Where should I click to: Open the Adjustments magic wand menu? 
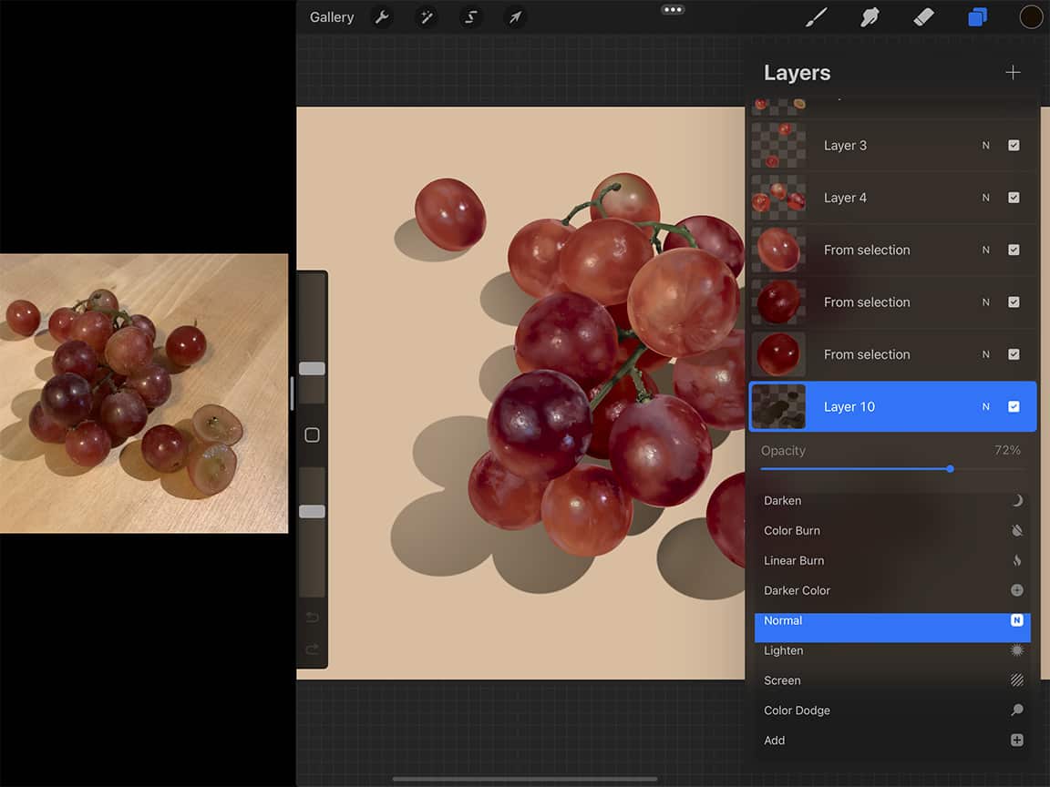426,17
